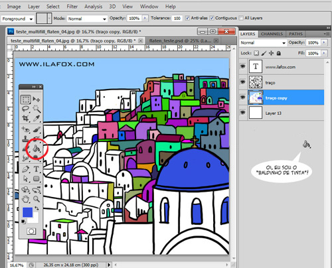
Task: Open the Layer menu
Action: (34, 7)
